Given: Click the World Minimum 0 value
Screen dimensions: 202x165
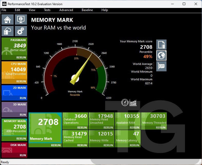Looking at the screenshot, I should [151, 75].
